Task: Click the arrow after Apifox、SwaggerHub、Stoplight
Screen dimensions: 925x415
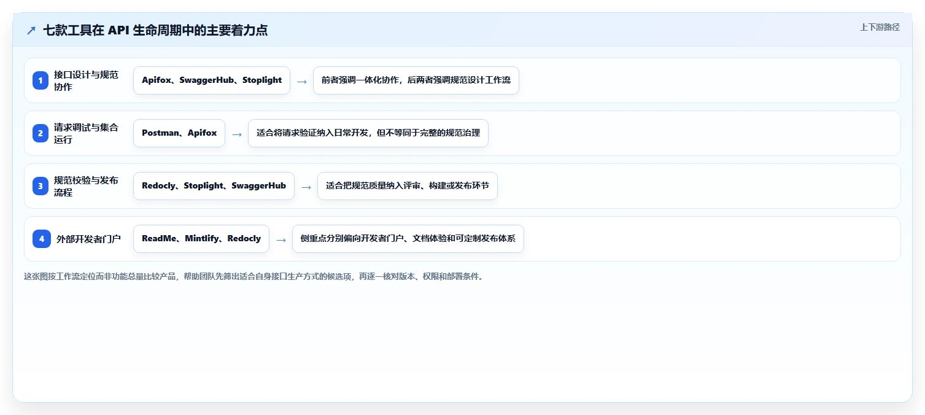Action: (x=301, y=81)
